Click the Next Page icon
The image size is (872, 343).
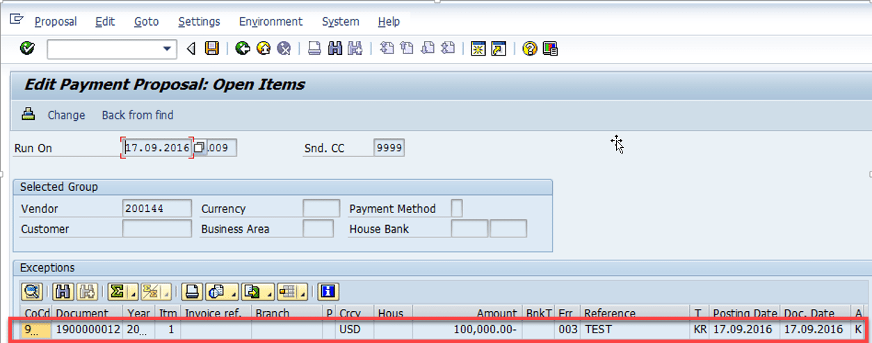tap(428, 49)
